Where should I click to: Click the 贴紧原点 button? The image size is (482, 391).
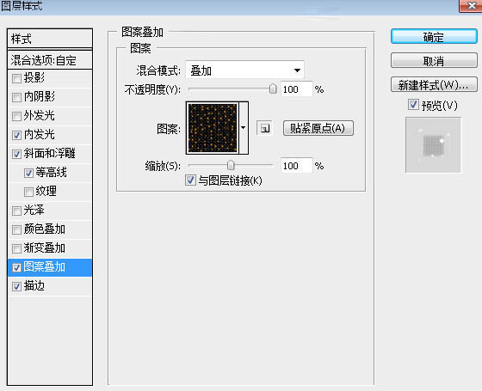pos(318,128)
